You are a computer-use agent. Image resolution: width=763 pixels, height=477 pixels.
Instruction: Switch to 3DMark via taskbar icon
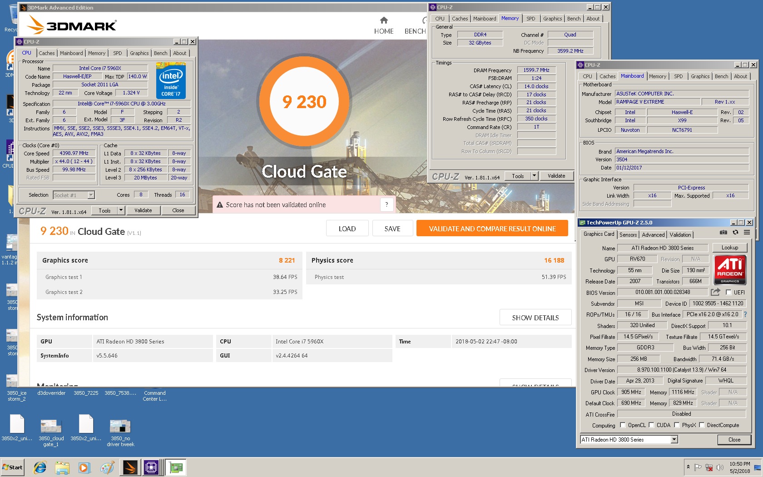click(x=130, y=467)
